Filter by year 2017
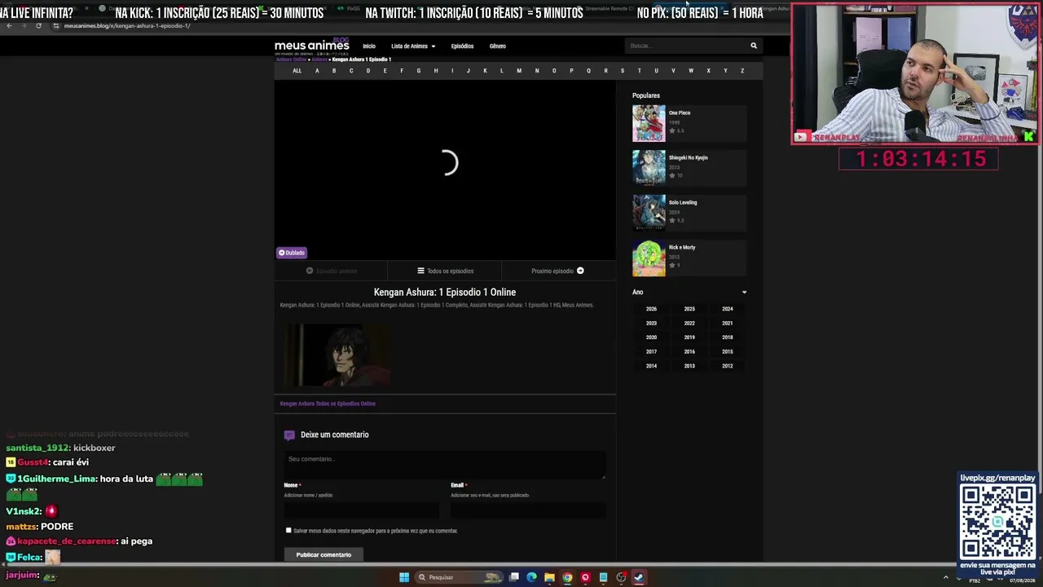1043x587 pixels. tap(651, 351)
